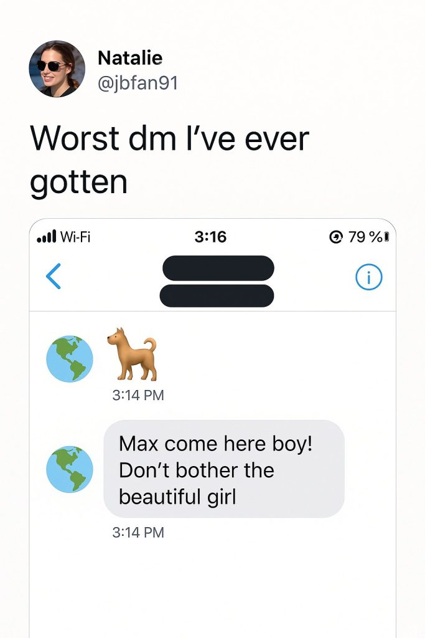The width and height of the screenshot is (425, 638).
Task: Tap the globe avatar beside text message
Action: 70,469
